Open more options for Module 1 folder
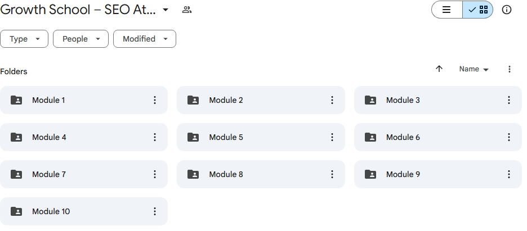 tap(155, 100)
